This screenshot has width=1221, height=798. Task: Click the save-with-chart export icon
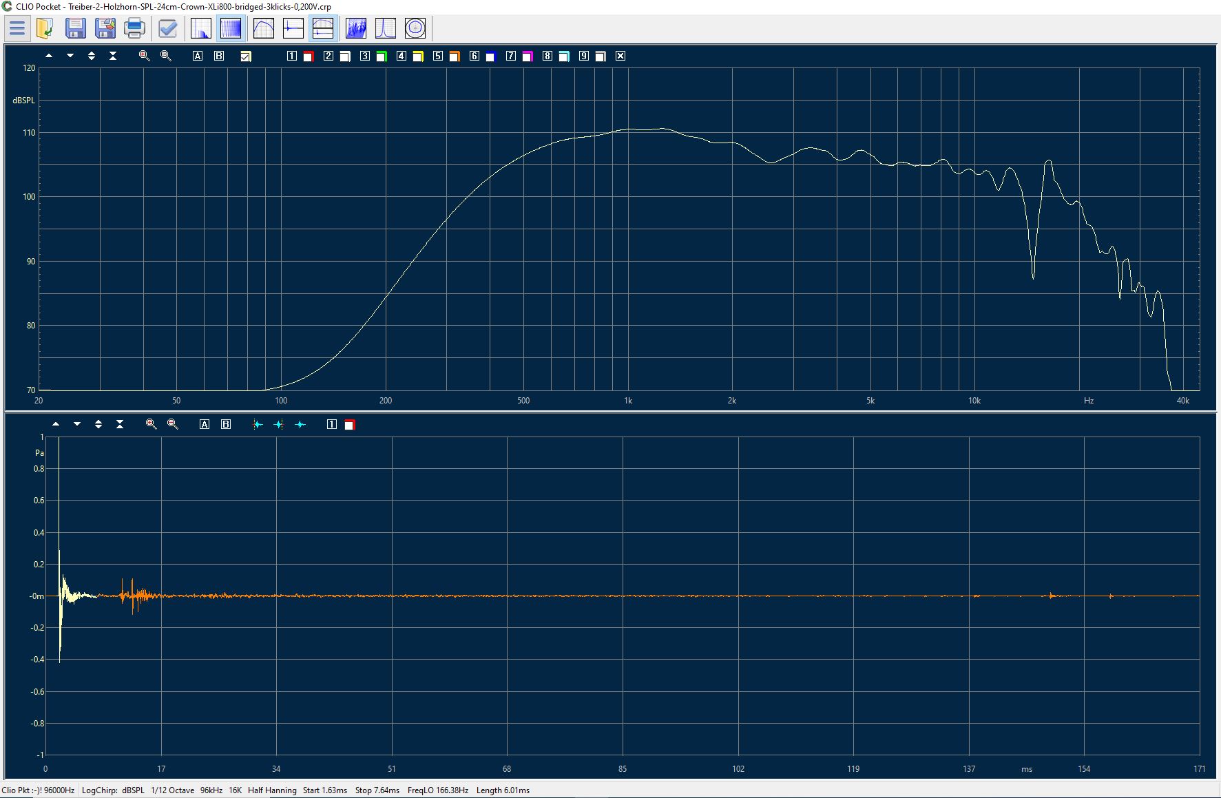click(105, 28)
